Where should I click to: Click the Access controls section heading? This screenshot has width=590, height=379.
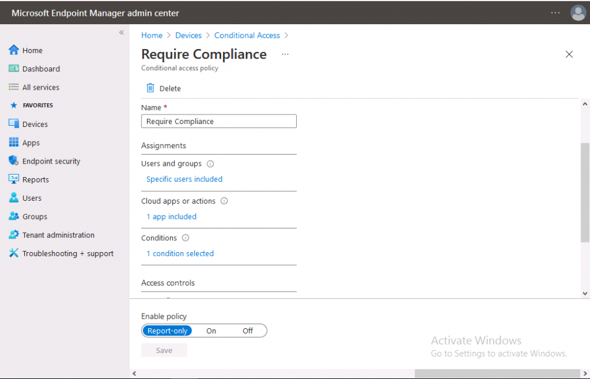coord(168,283)
